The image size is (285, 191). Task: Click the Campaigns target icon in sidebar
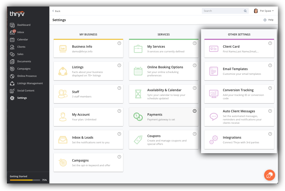click(x=12, y=69)
